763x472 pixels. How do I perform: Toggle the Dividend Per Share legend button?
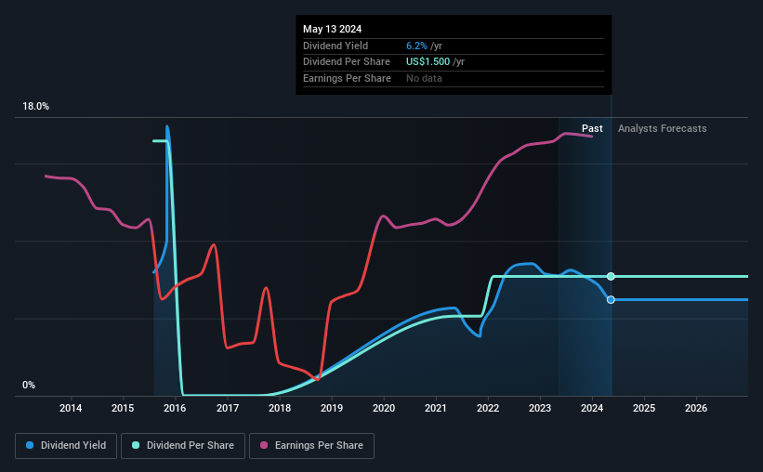[x=183, y=446]
